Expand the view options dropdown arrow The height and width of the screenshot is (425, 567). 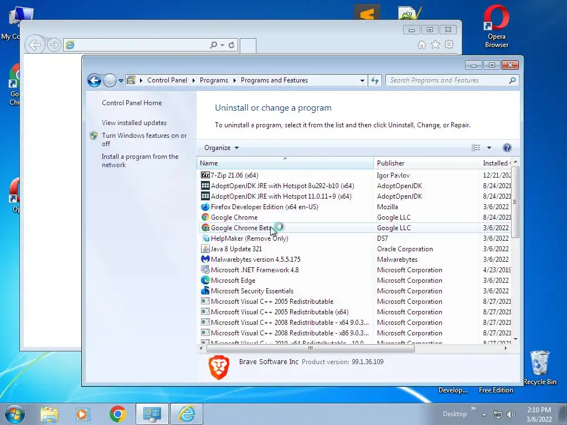(489, 147)
